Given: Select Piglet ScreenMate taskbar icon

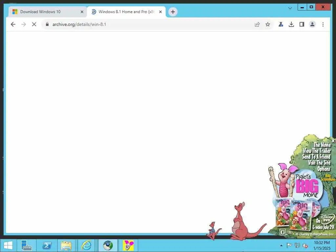Looking at the screenshot, I should pyautogui.click(x=128, y=245).
